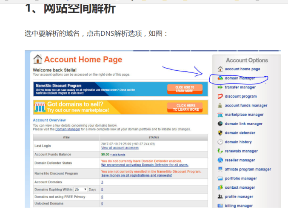Viewport: 288px width, 213px height.
Task: View domain history link
Action: click(x=238, y=142)
